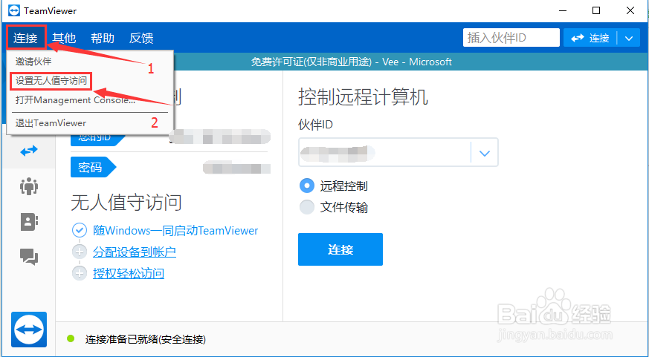Click the 插入伙伴ID input field
649x357 pixels.
coord(511,38)
